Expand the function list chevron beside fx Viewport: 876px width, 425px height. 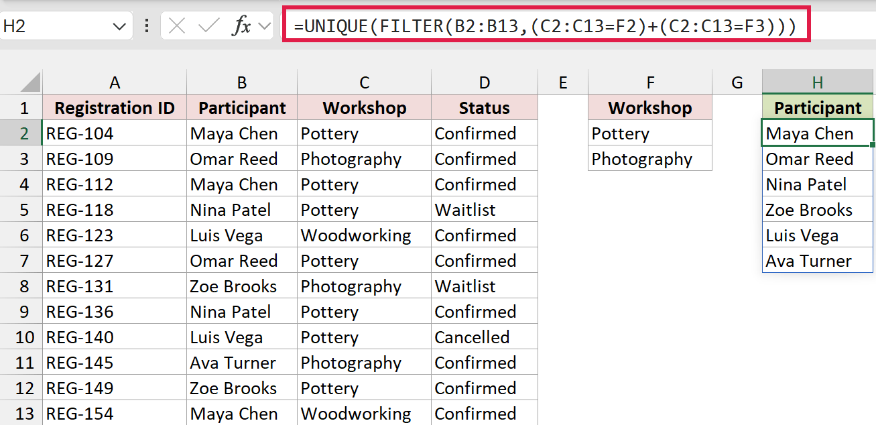coord(264,27)
